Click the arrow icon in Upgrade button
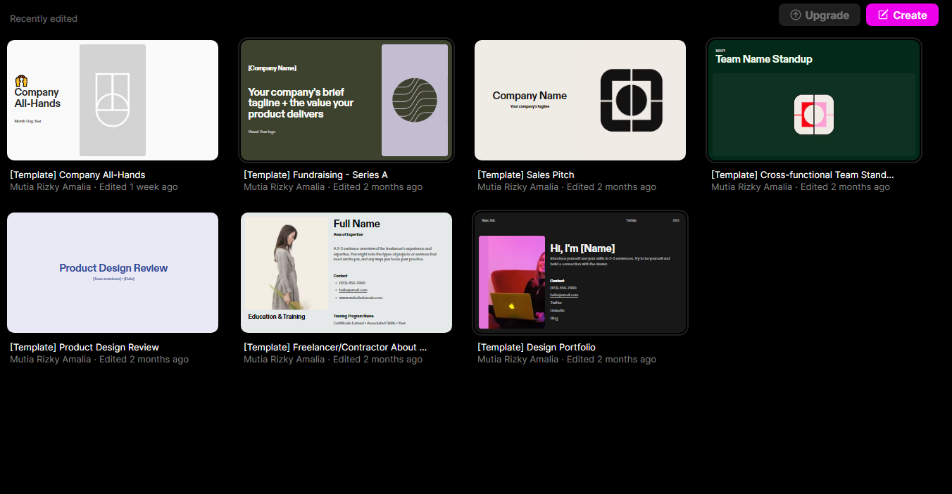 (796, 15)
